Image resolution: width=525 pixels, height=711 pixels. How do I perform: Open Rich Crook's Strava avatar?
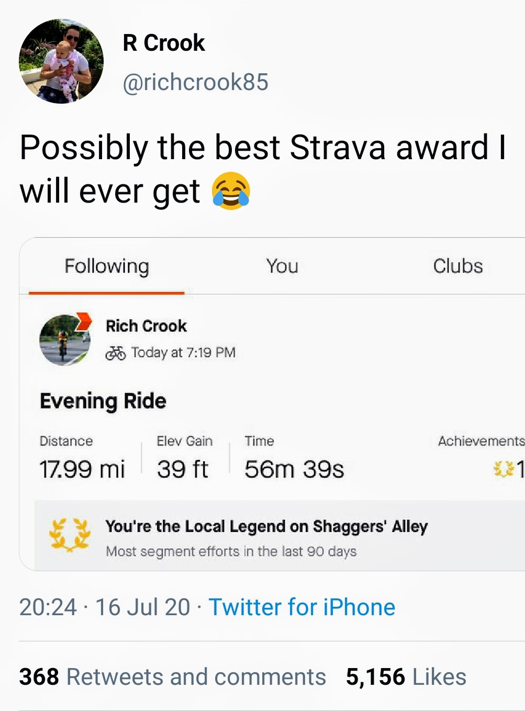[x=65, y=340]
